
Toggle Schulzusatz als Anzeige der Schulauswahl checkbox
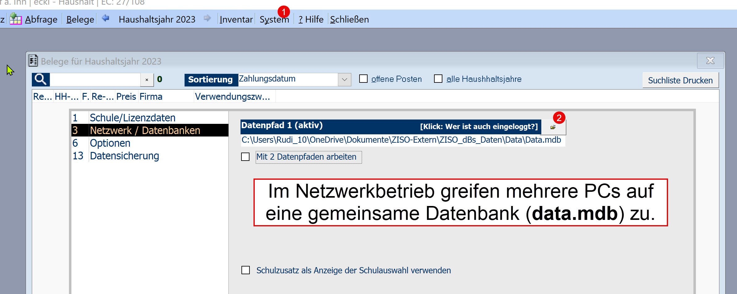[x=245, y=270]
